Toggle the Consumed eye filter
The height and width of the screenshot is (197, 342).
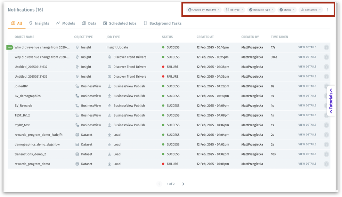(x=302, y=10)
